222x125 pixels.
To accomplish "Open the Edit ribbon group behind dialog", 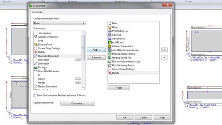I will [x=43, y=1].
